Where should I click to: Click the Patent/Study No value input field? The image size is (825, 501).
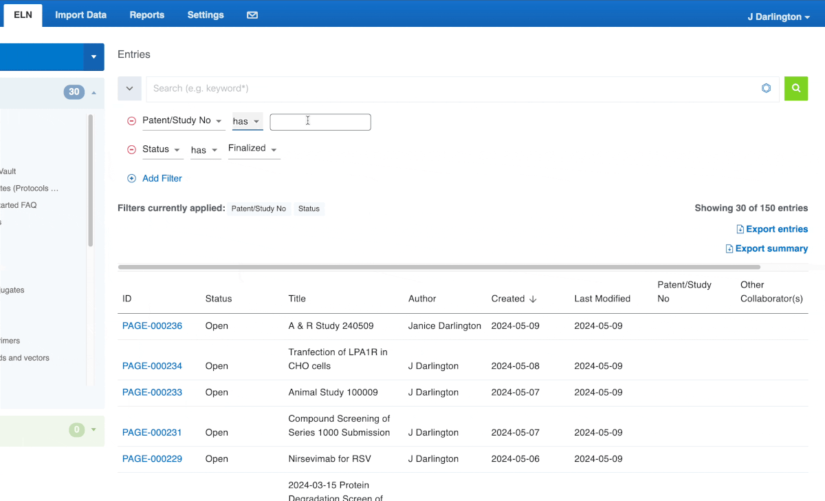[x=320, y=122]
